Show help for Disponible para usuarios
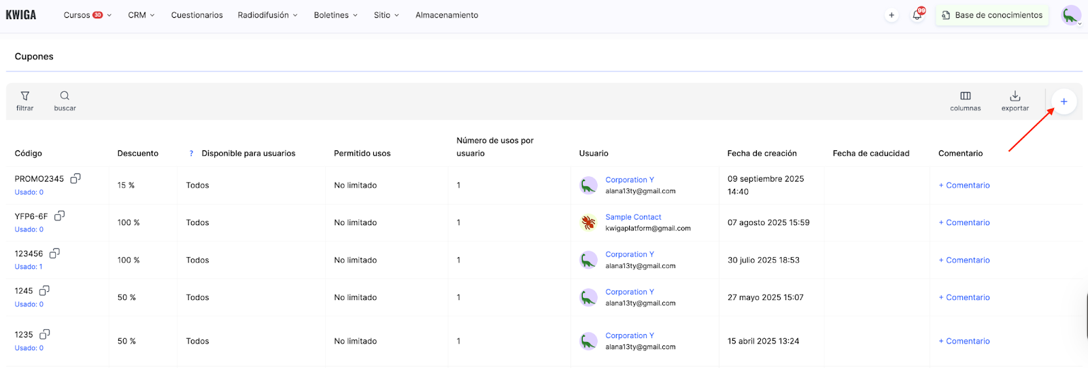 tap(191, 154)
